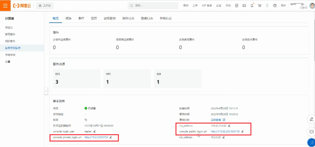
Task: Click the SLB resource card
Action: (177, 79)
